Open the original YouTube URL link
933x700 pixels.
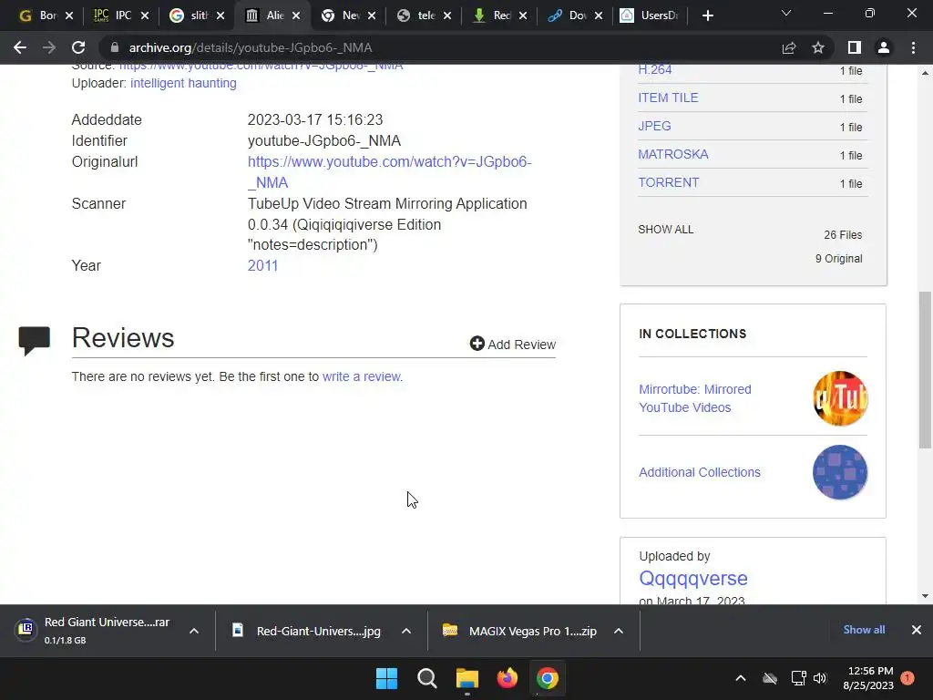point(390,172)
